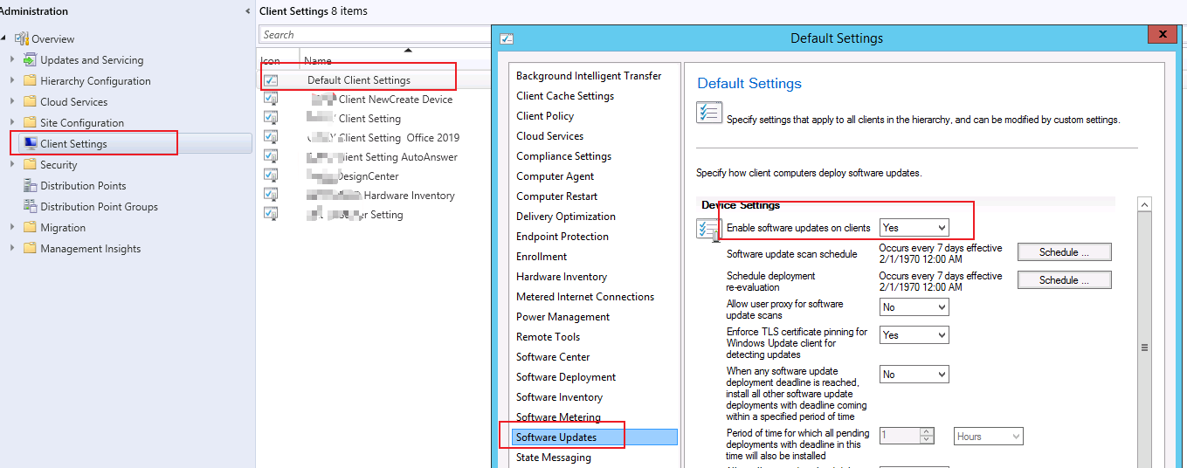The height and width of the screenshot is (468, 1187).
Task: Close the Default Settings dialog
Action: click(1161, 35)
